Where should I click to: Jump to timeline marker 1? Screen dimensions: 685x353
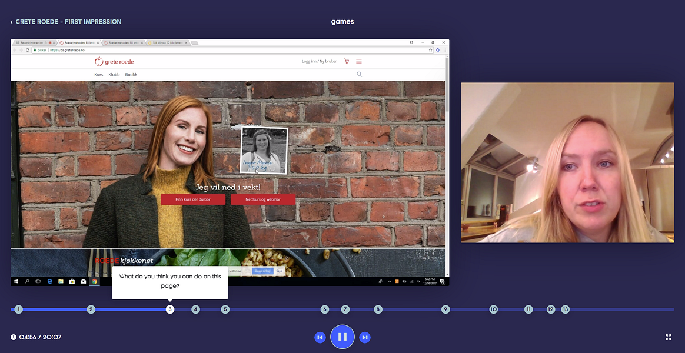(18, 309)
